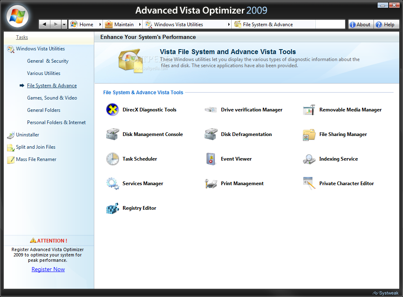The image size is (403, 297).
Task: Launch the Disk Management Console icon
Action: (112, 134)
